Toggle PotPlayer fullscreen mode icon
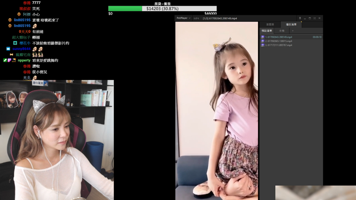 314,18
